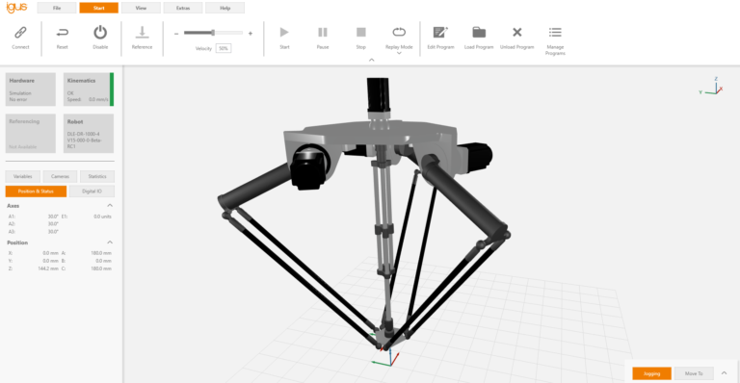The width and height of the screenshot is (740, 383).
Task: Open the View menu
Action: point(141,8)
